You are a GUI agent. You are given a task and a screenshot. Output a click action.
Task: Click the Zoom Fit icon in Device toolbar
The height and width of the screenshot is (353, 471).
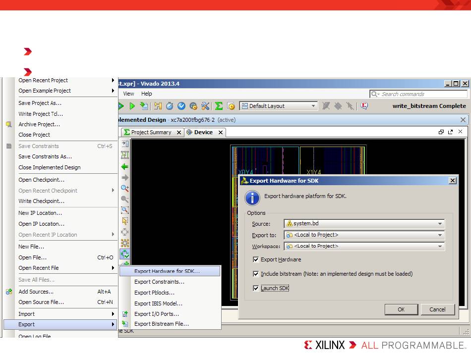click(x=124, y=210)
